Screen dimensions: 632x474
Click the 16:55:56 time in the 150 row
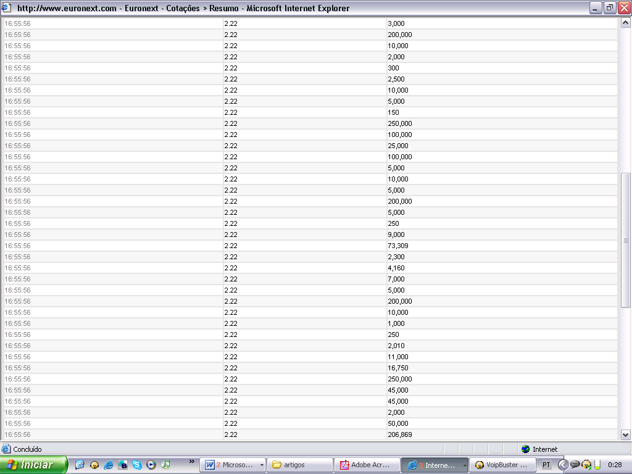pyautogui.click(x=17, y=112)
